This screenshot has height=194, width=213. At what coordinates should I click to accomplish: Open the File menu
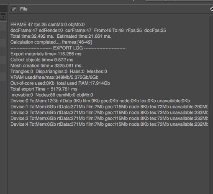click(24, 9)
